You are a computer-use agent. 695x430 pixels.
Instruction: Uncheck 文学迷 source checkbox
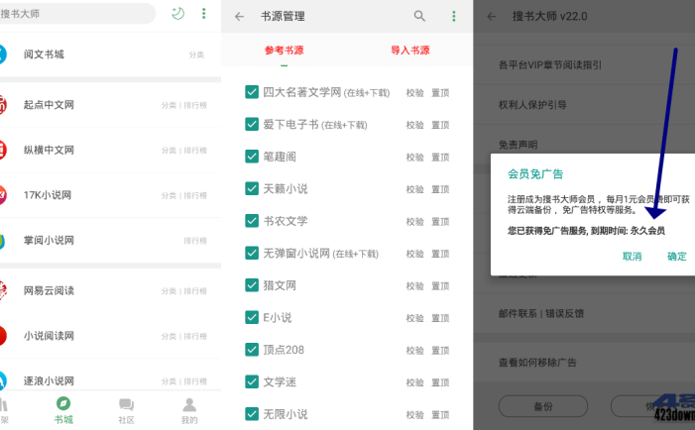(252, 381)
